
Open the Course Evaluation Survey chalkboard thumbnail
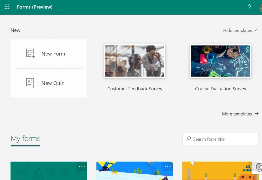coord(220,61)
